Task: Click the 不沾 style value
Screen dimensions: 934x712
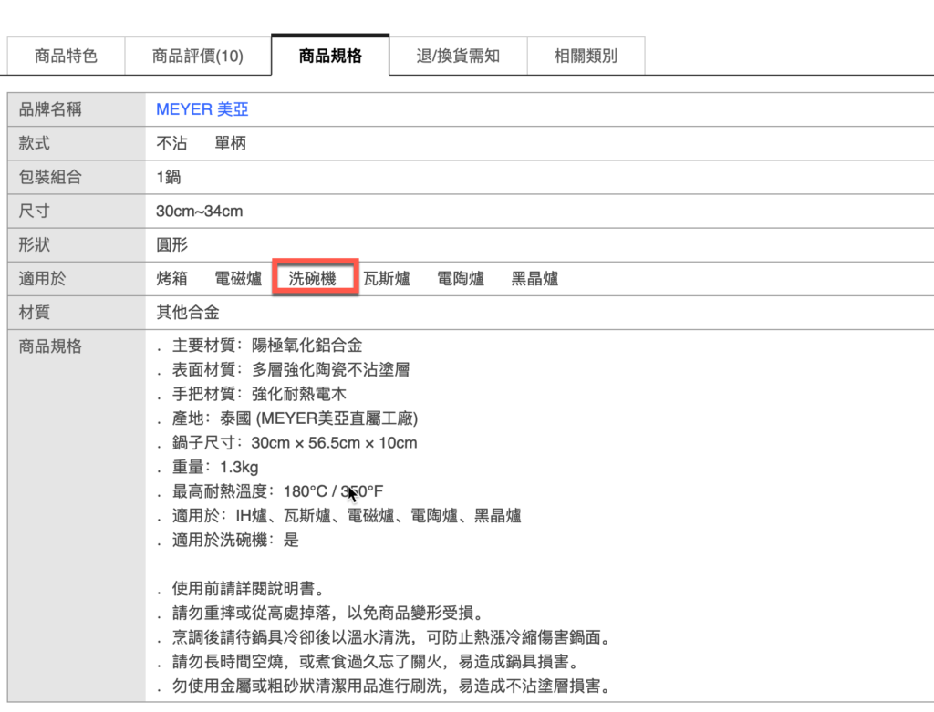Action: [x=171, y=143]
